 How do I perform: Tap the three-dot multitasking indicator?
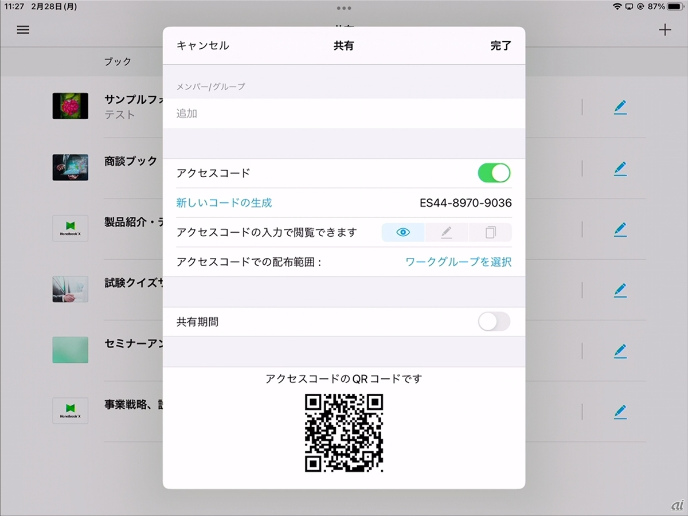(x=344, y=8)
